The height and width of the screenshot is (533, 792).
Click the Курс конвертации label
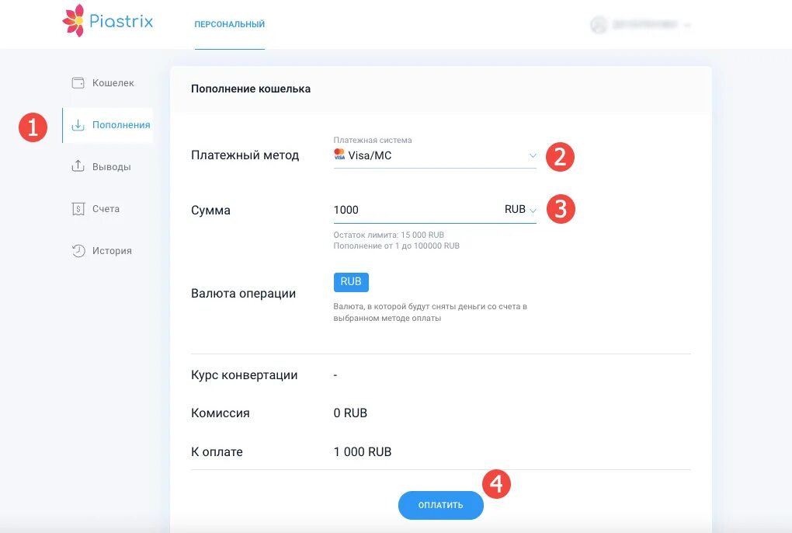(245, 375)
